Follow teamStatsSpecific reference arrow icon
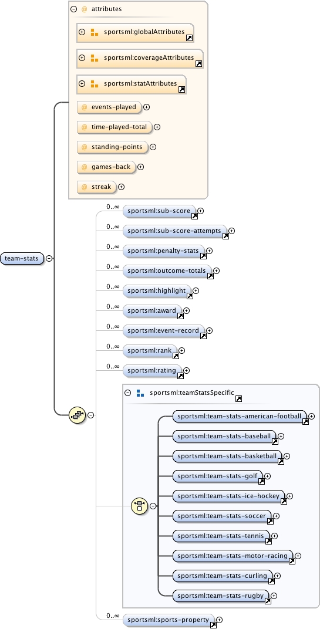The width and height of the screenshot is (330, 629). pyautogui.click(x=238, y=399)
